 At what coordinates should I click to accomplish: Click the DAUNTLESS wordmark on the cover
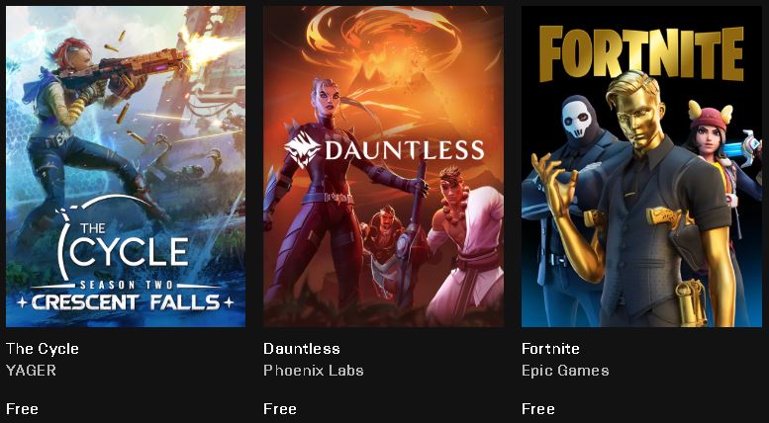point(404,150)
